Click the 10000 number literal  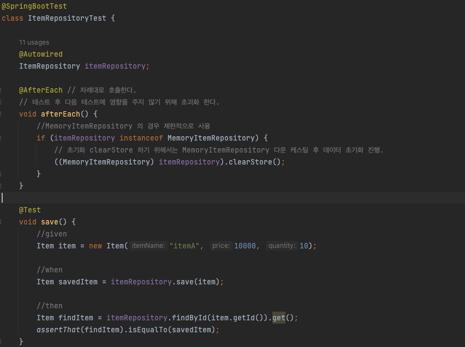(x=245, y=246)
